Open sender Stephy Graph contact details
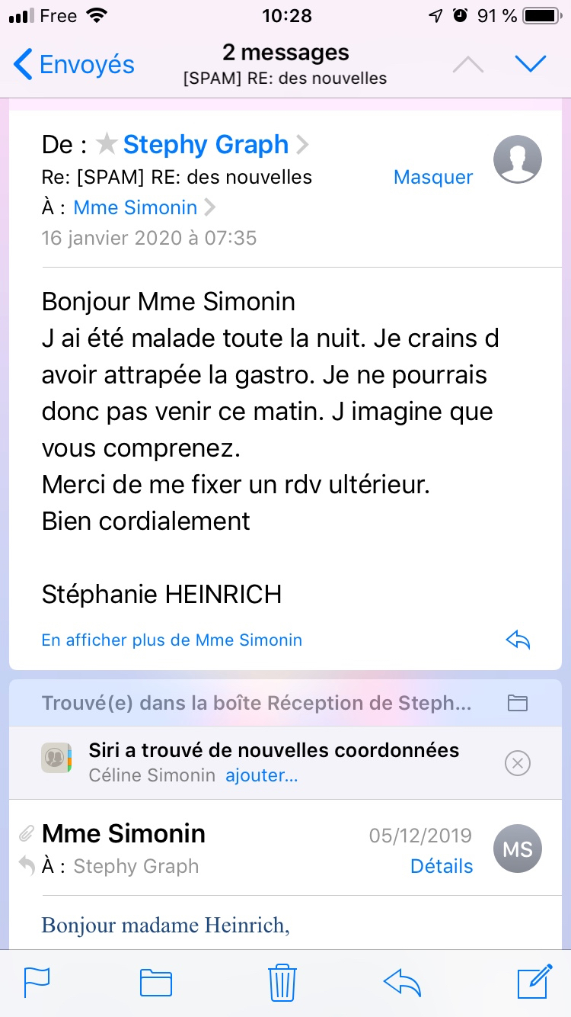 [x=206, y=144]
